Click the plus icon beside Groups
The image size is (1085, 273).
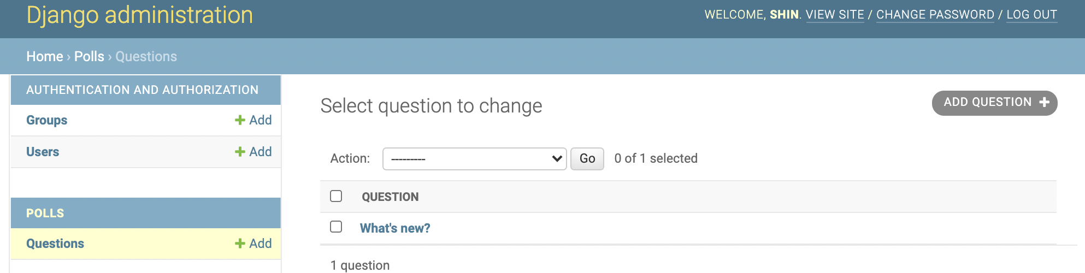[x=240, y=120]
